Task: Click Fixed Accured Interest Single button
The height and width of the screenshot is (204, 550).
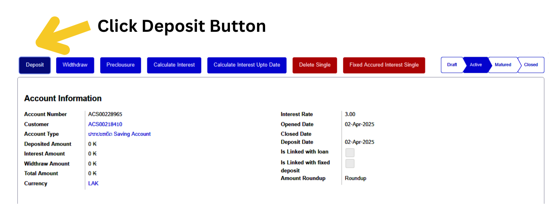Action: click(x=384, y=65)
